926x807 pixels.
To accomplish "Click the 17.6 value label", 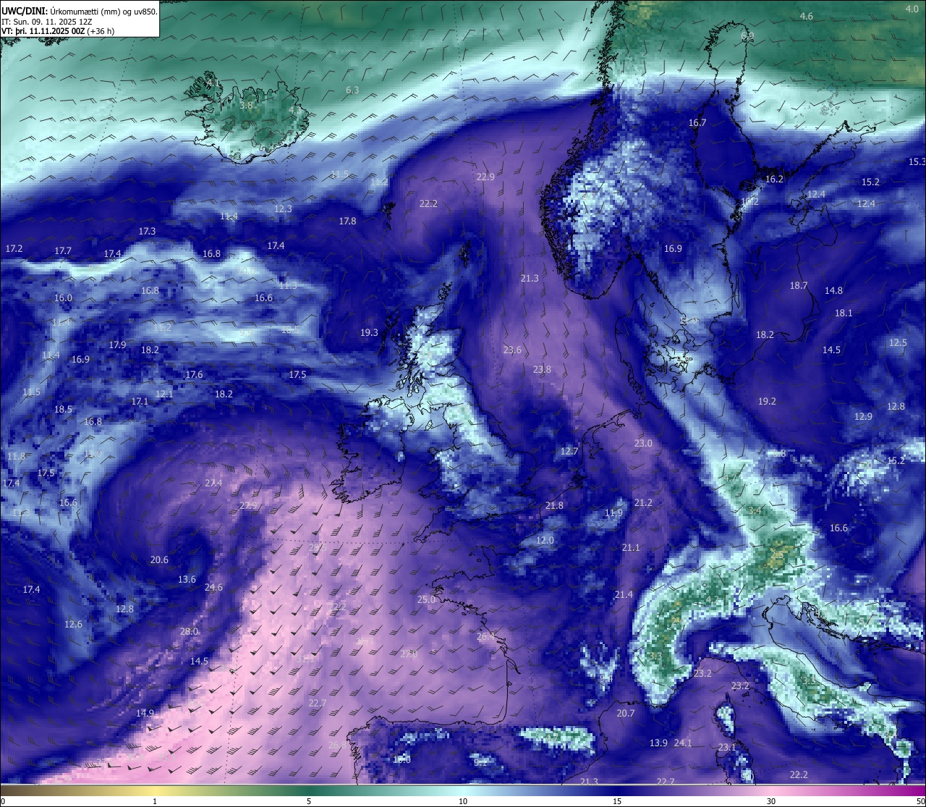I will 194,375.
